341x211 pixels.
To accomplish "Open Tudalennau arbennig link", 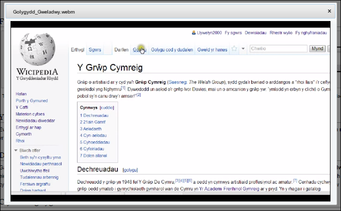I will (x=39, y=177).
